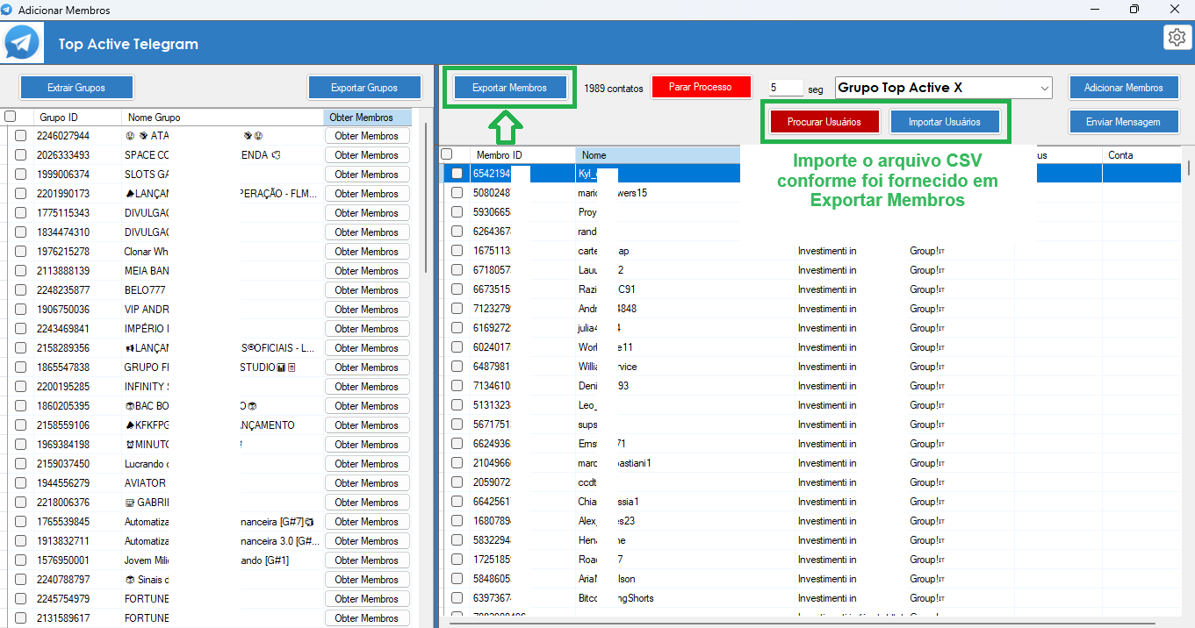Select group ID 2218006376
This screenshot has height=628, width=1195.
pos(63,503)
